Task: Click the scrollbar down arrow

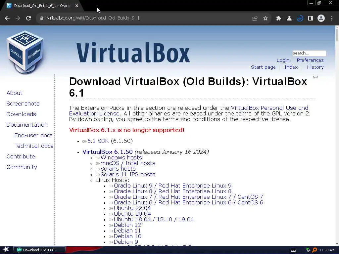Action: point(337,244)
